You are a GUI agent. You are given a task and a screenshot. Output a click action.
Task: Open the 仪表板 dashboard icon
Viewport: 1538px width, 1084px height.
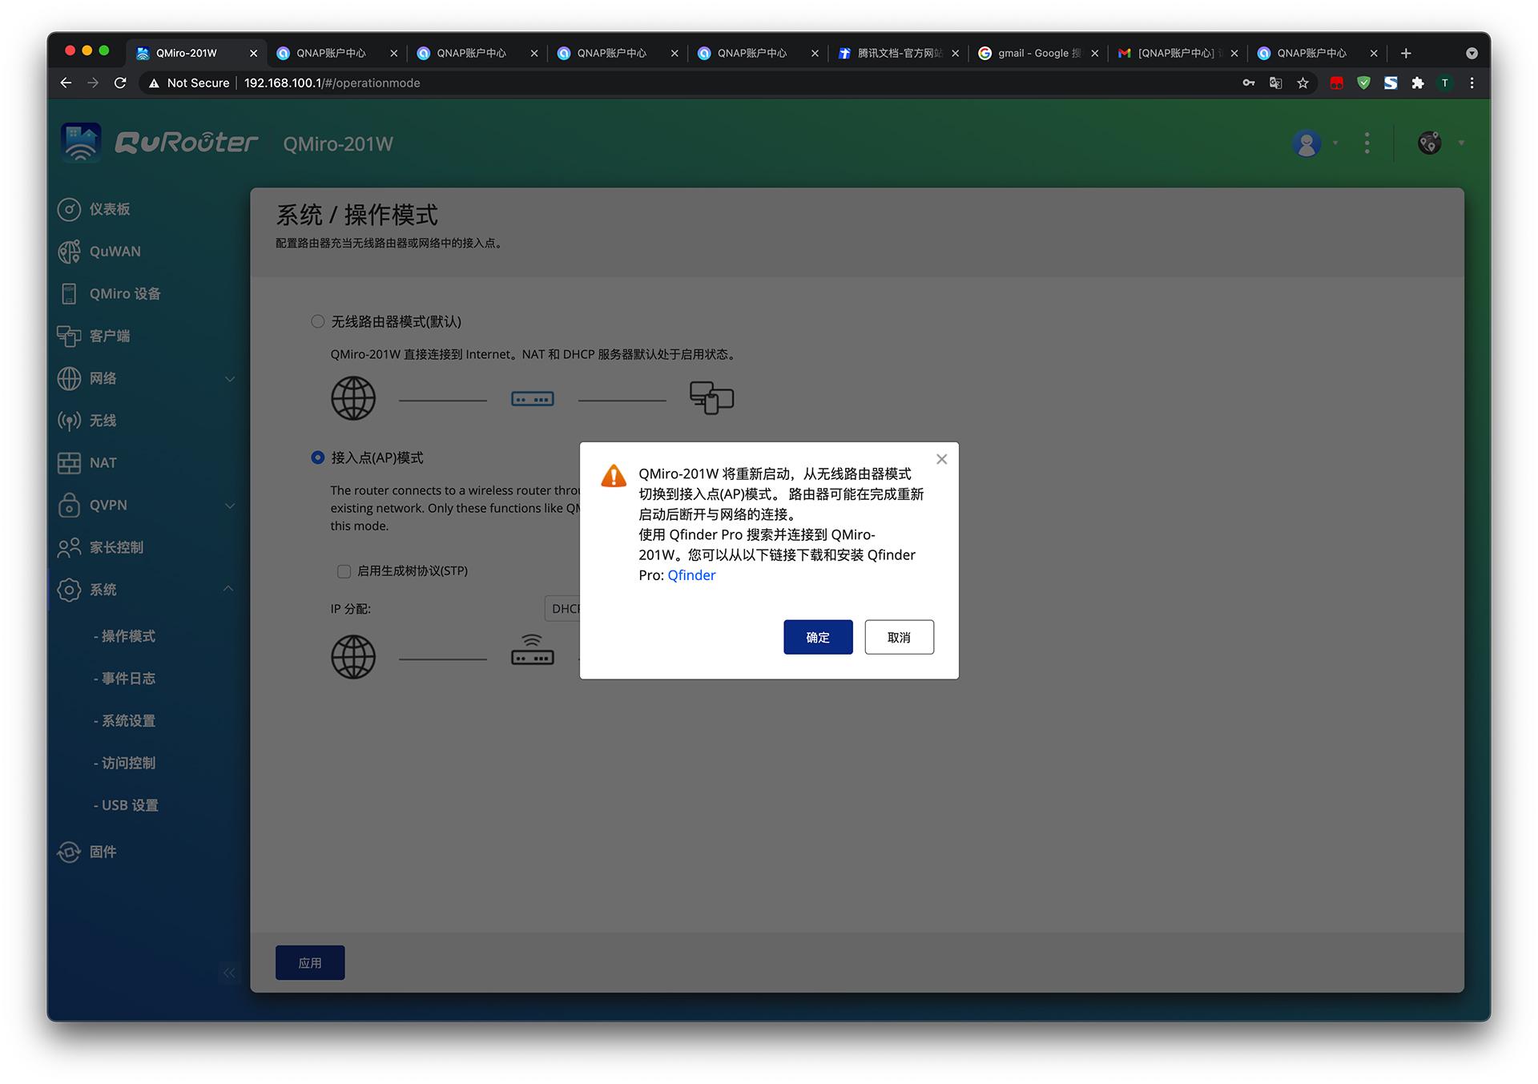click(x=70, y=209)
